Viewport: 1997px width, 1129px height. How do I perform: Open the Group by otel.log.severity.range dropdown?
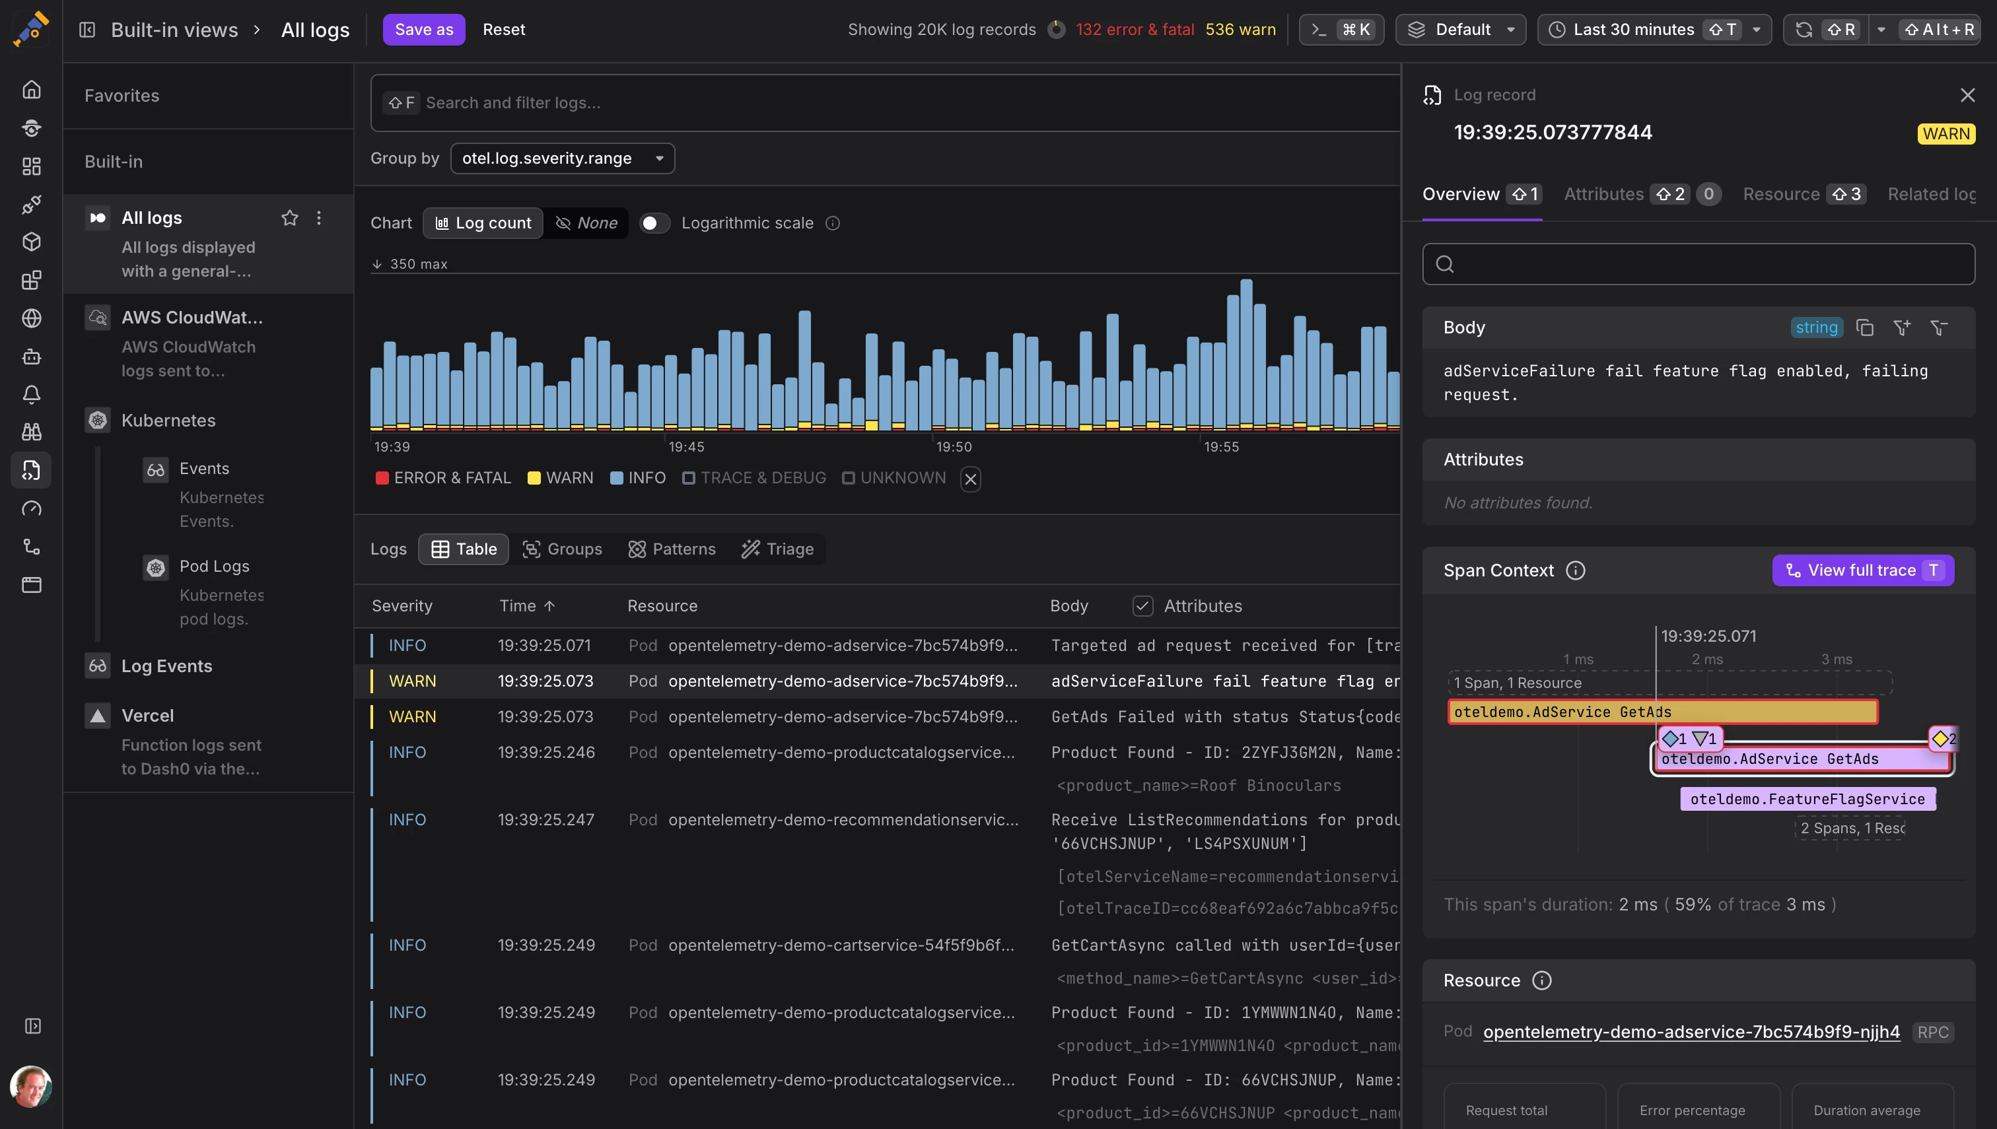click(x=562, y=158)
